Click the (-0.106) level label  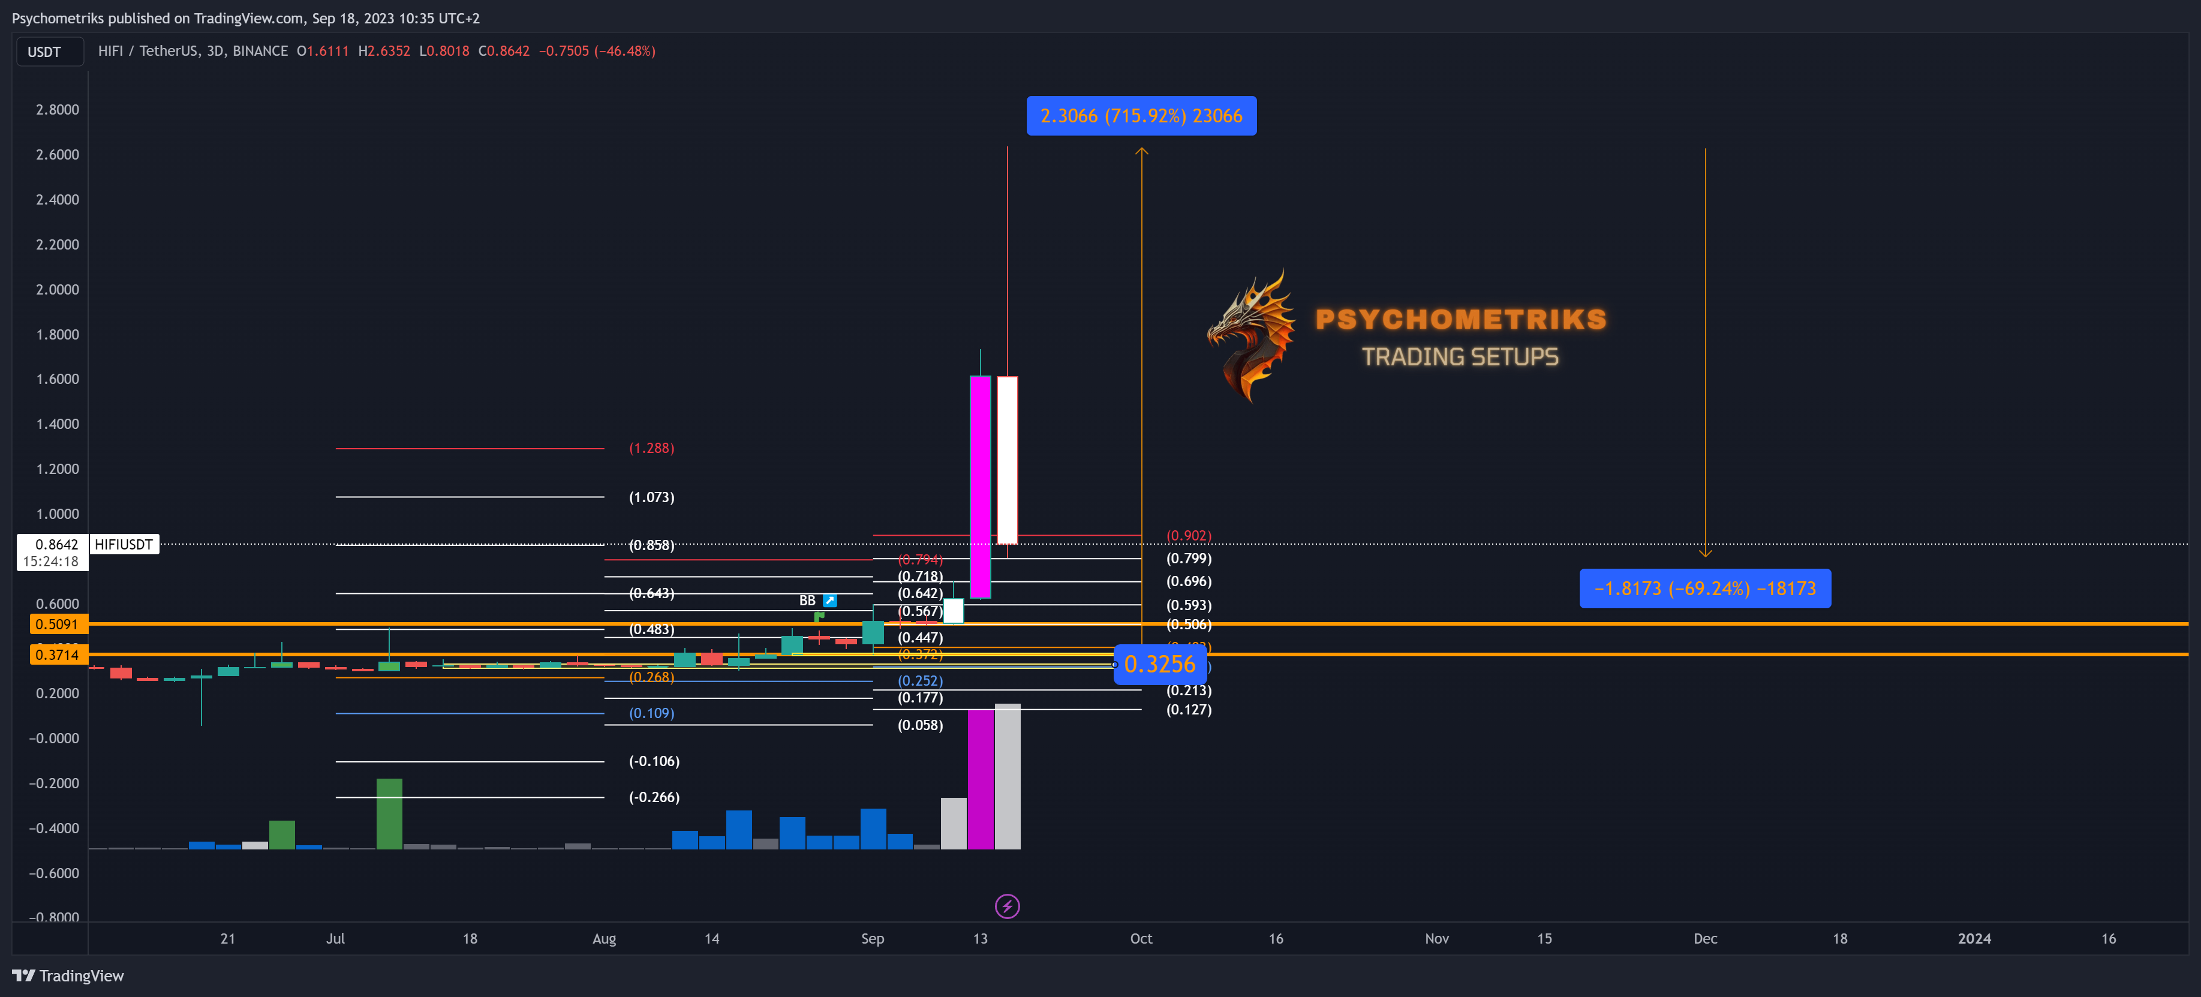654,761
